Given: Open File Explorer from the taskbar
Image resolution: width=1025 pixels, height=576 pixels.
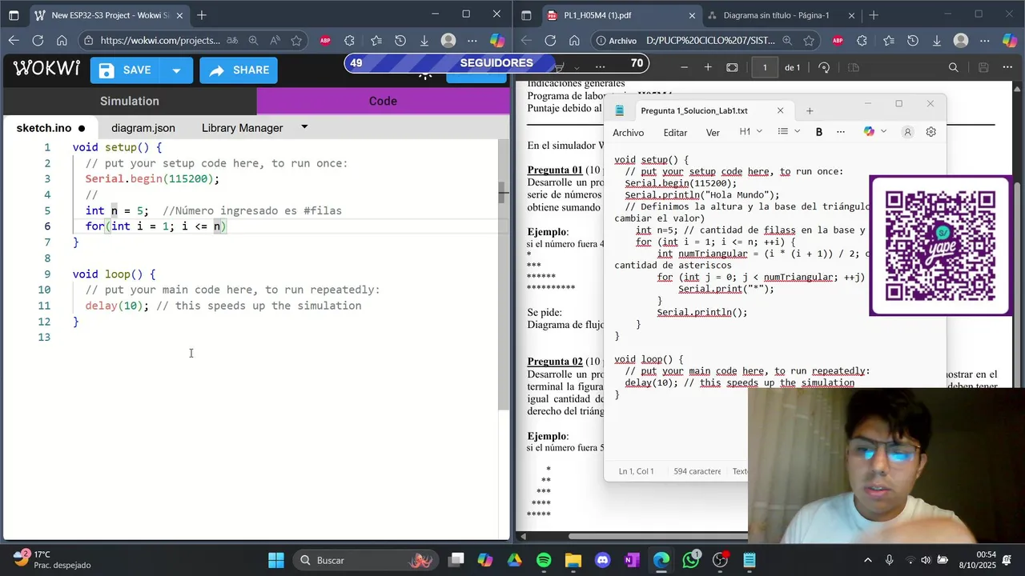Looking at the screenshot, I should (573, 560).
